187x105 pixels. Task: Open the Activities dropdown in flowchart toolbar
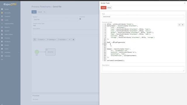pyautogui.click(x=62, y=39)
